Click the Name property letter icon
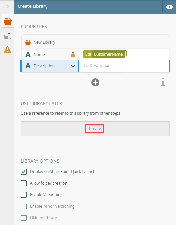 click(28, 55)
